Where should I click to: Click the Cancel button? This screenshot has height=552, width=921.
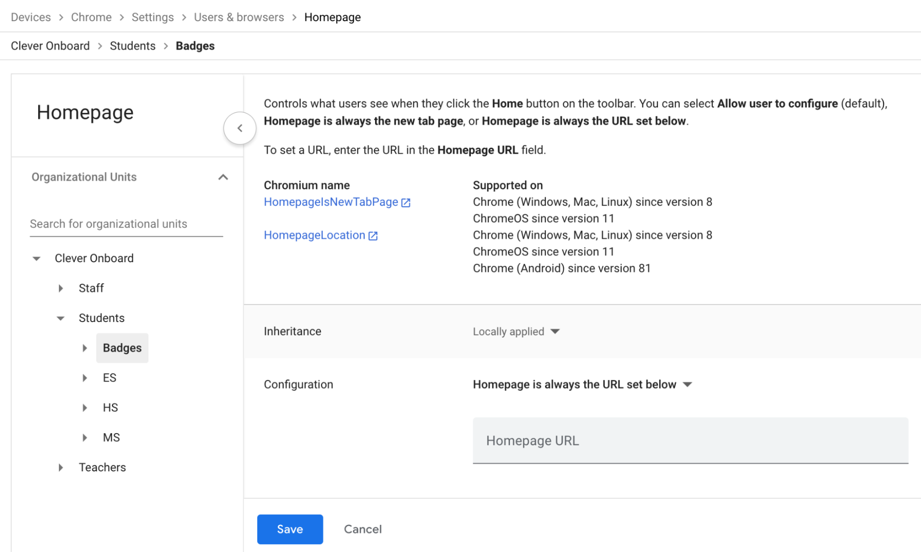click(363, 529)
